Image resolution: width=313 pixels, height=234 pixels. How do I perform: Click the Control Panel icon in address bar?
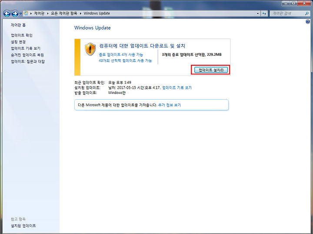click(26, 13)
